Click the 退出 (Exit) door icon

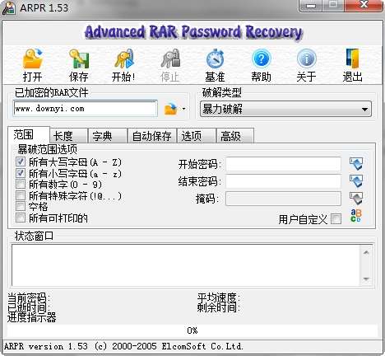point(352,59)
